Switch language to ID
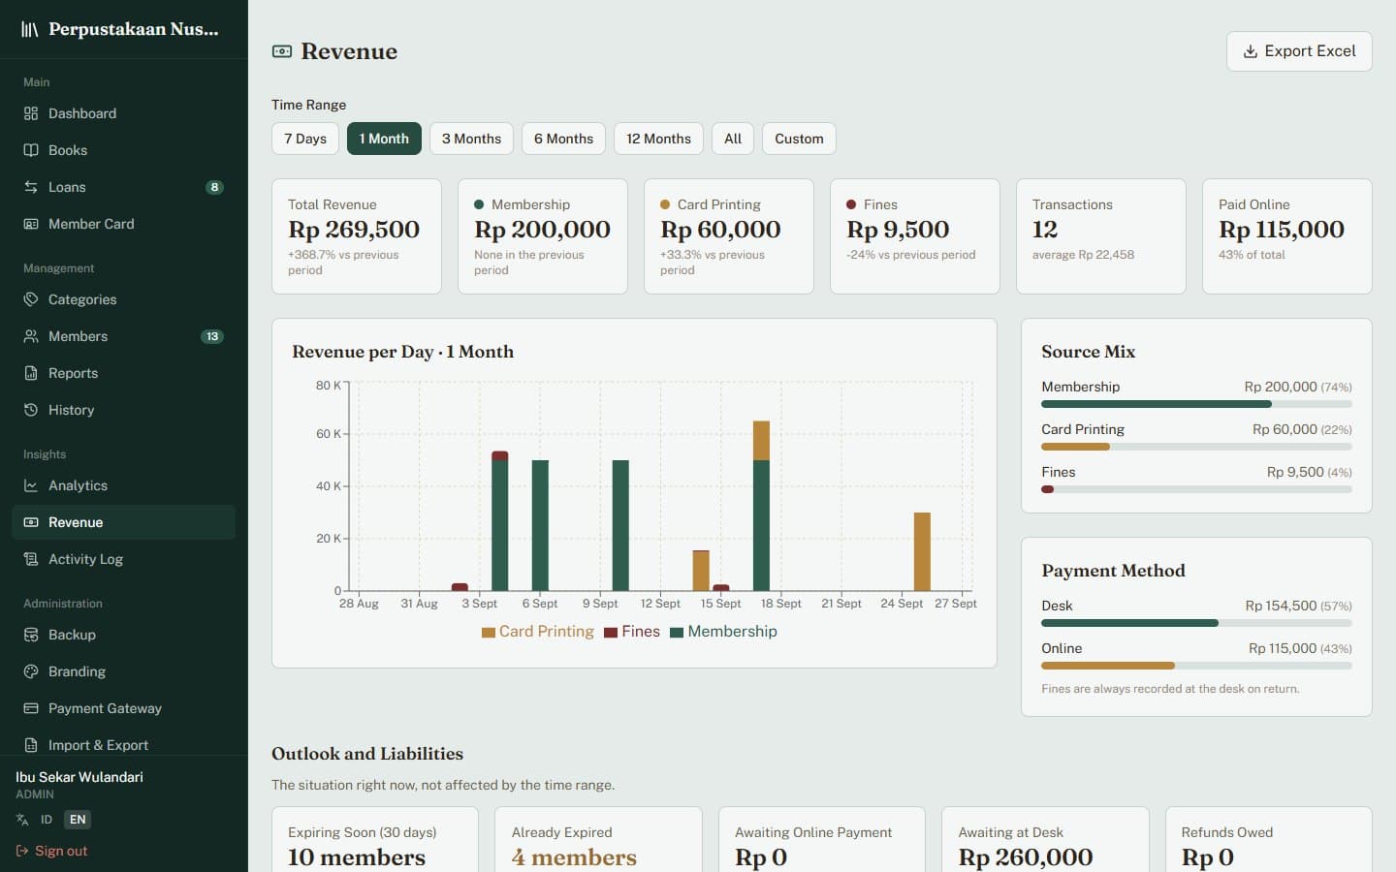This screenshot has width=1396, height=872. (x=47, y=820)
